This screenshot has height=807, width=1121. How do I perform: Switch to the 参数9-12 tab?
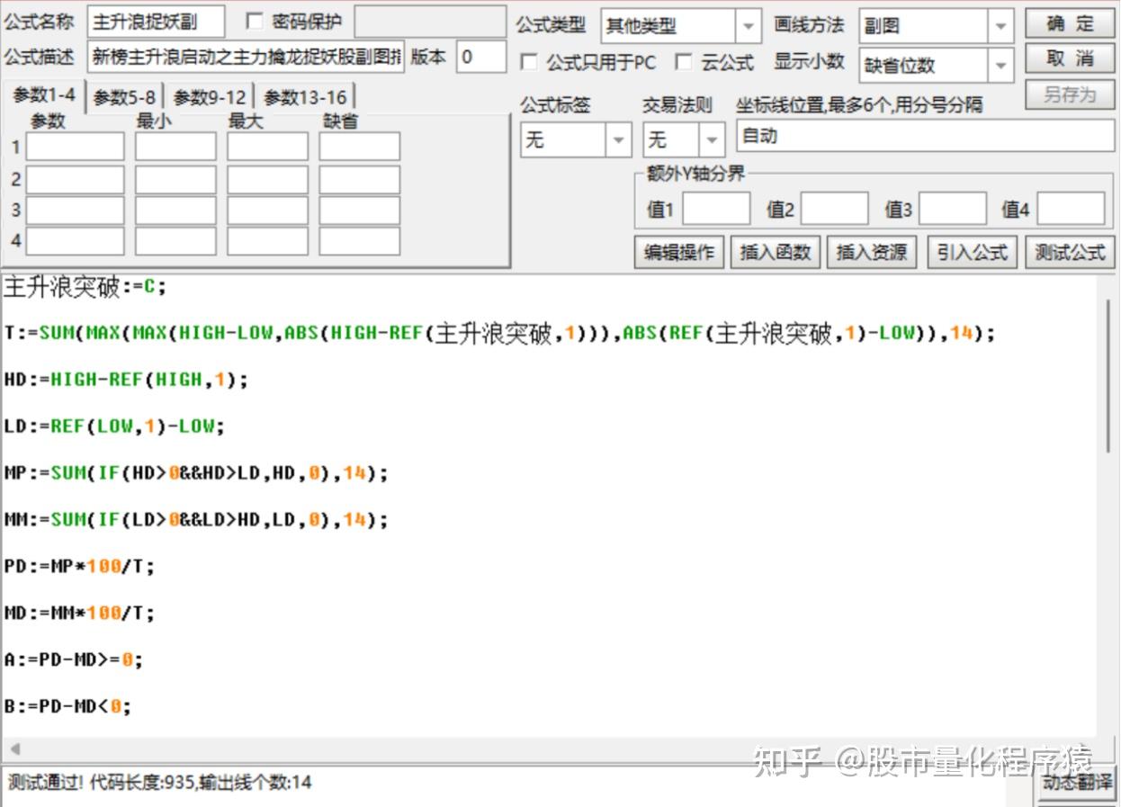[210, 97]
